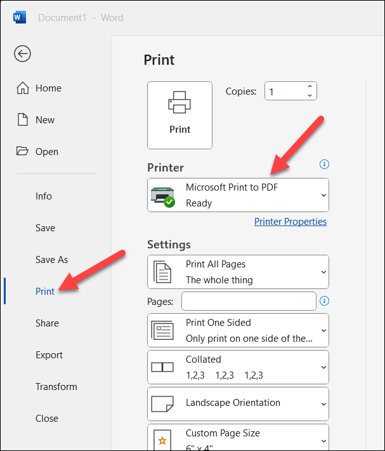Click the Open folder item
This screenshot has width=385, height=451.
pyautogui.click(x=38, y=152)
